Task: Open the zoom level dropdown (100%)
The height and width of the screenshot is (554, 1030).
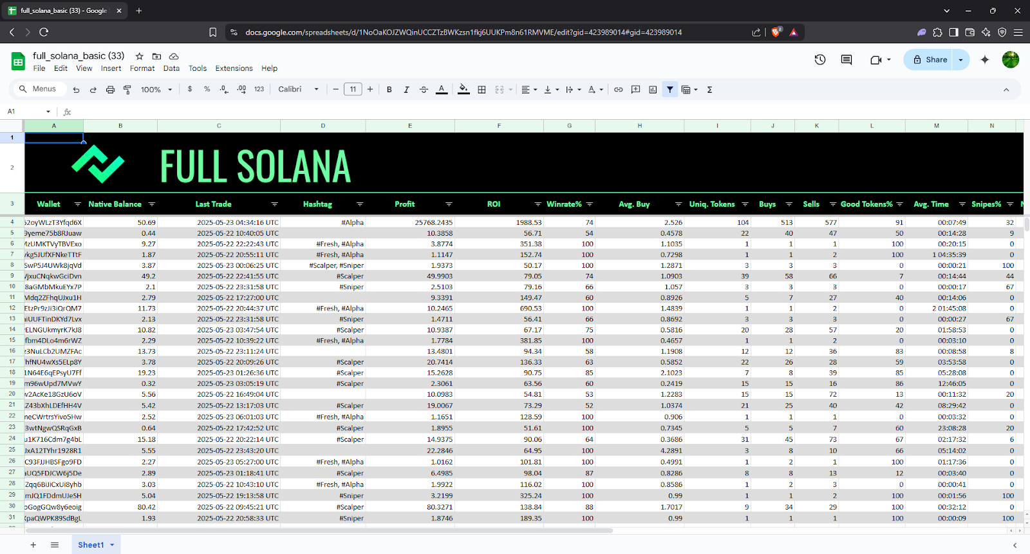Action: 156,90
